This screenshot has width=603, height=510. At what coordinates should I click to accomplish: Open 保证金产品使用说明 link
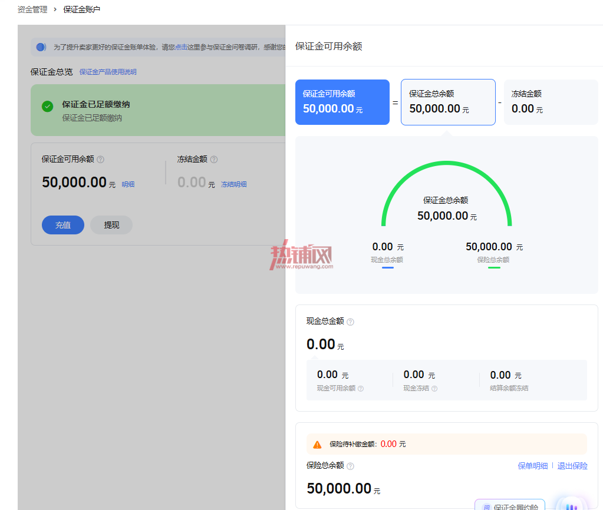point(108,72)
